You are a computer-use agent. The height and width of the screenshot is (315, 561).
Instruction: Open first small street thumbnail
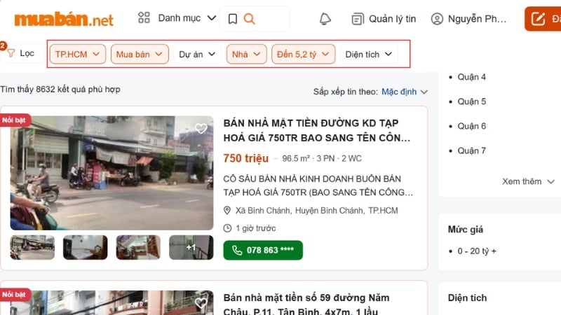(x=32, y=248)
